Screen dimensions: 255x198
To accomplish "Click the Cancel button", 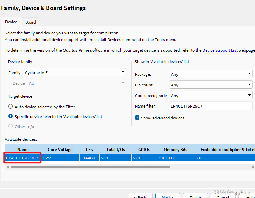I will tap(223, 196).
